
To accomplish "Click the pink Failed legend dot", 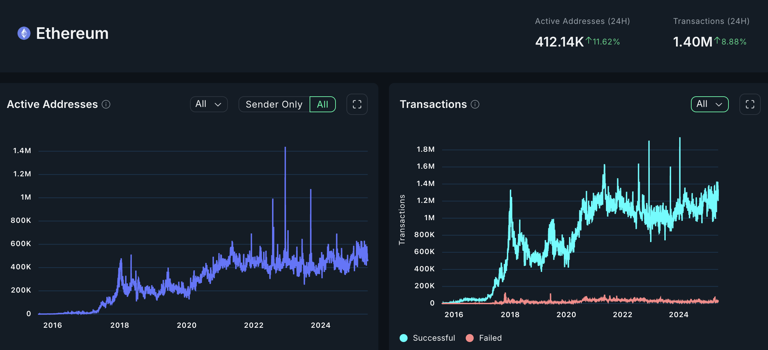I will tap(470, 338).
